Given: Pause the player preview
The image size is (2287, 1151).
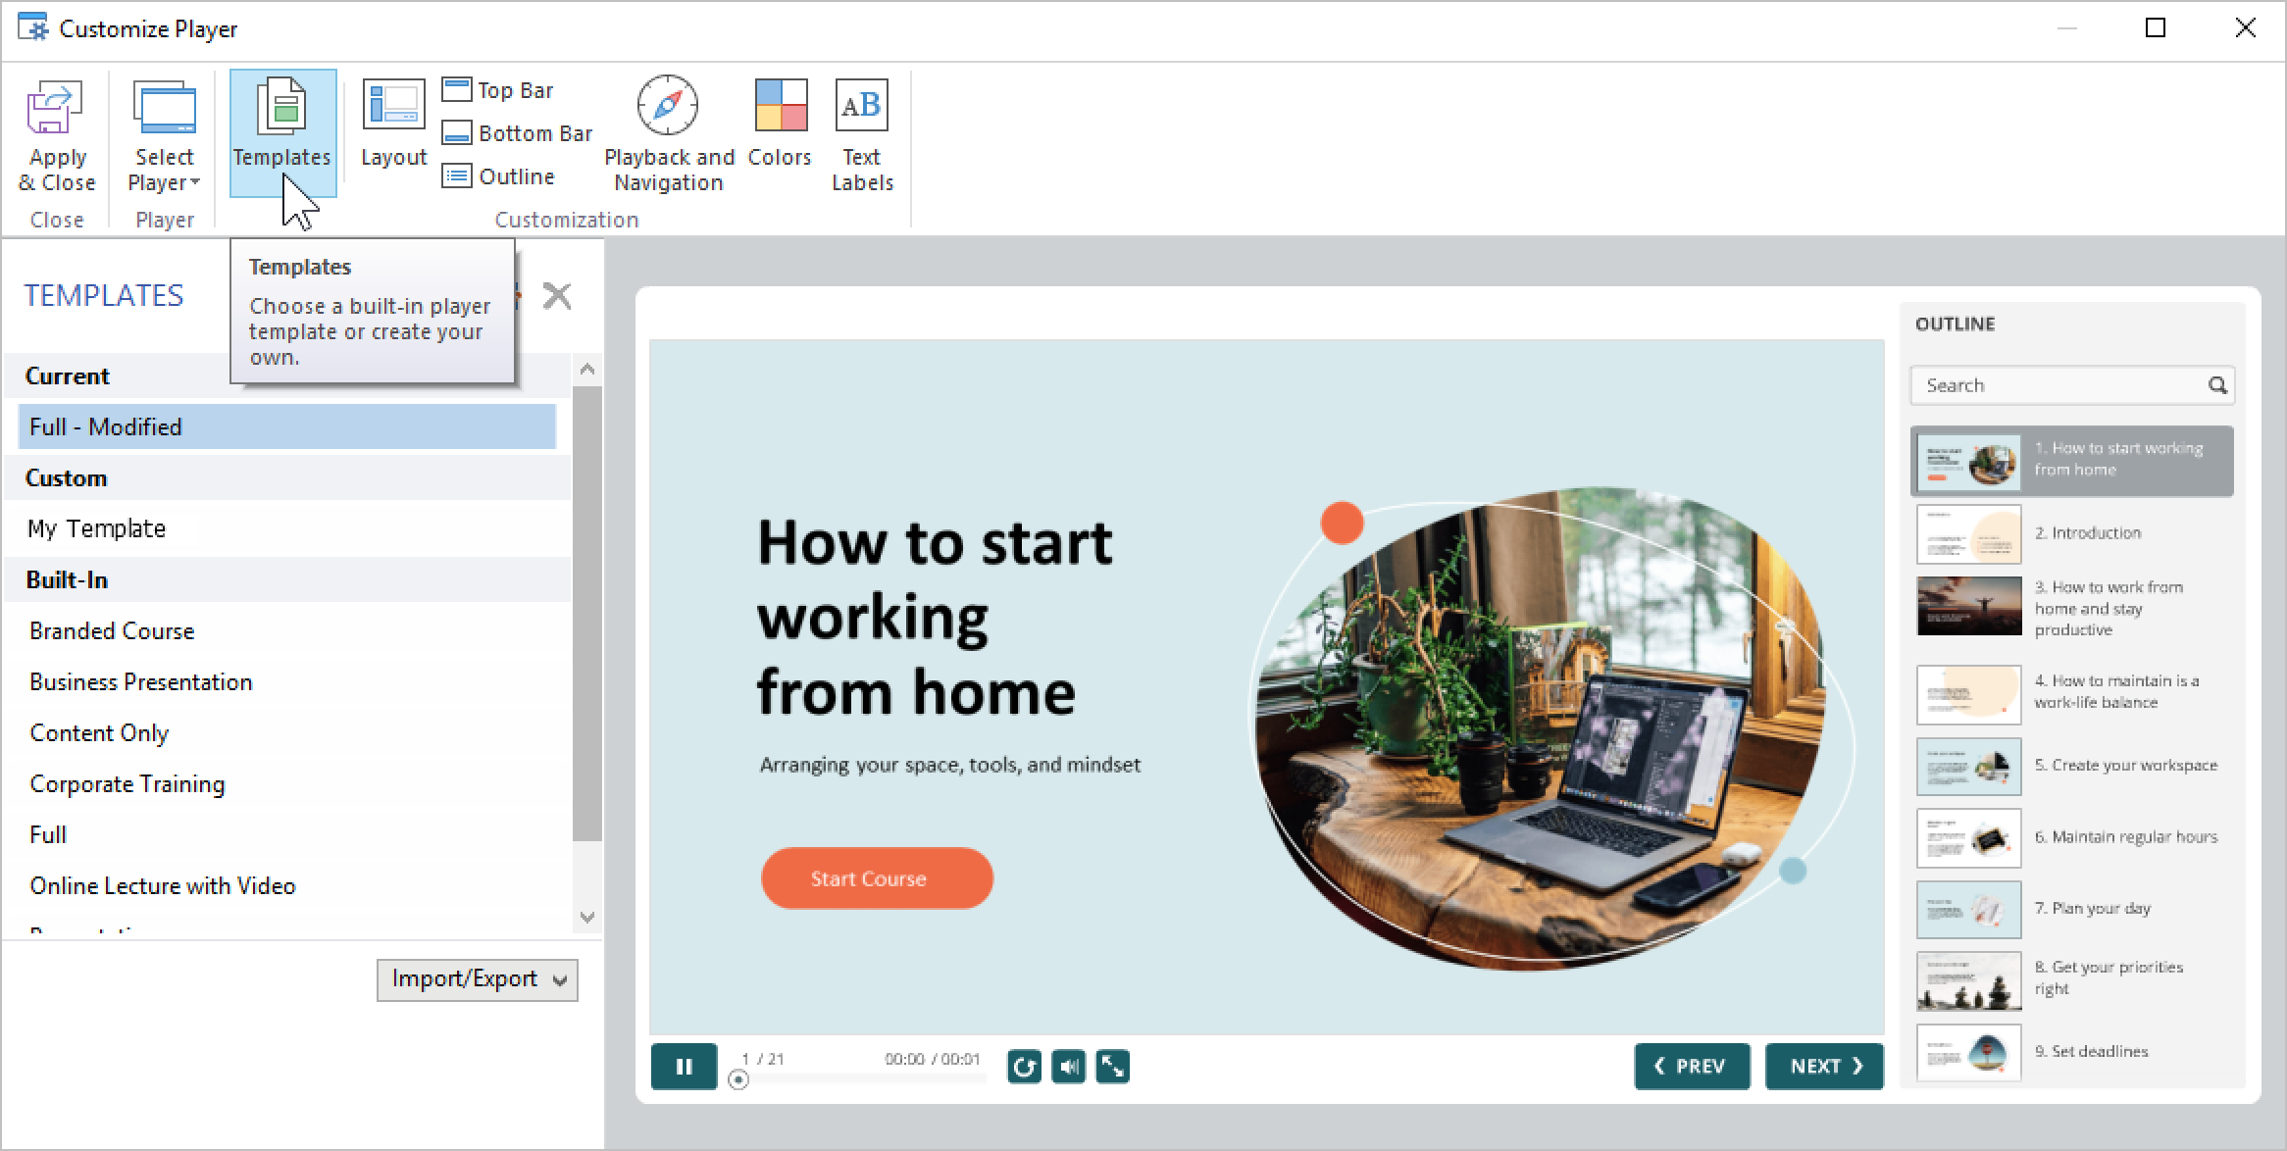Looking at the screenshot, I should pos(684,1067).
